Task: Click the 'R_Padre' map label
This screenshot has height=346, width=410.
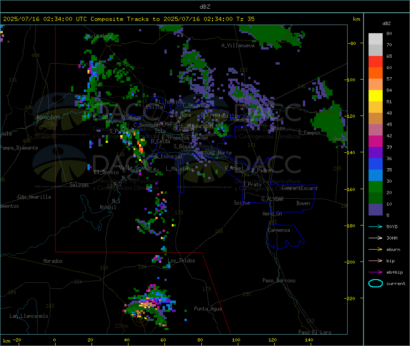Action: (261, 170)
